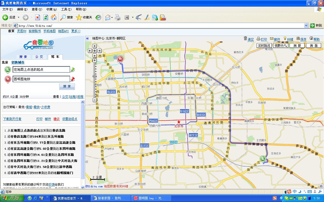Click 视野内 search button
This screenshot has height=202, width=324.
pos(281,46)
